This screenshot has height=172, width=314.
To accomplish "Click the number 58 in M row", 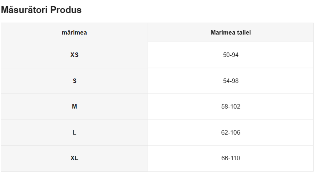I will tap(225, 107).
